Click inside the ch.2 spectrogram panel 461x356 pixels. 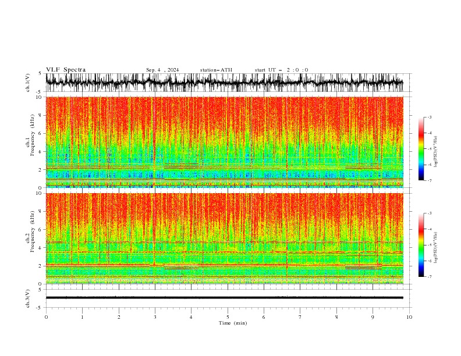coord(224,238)
